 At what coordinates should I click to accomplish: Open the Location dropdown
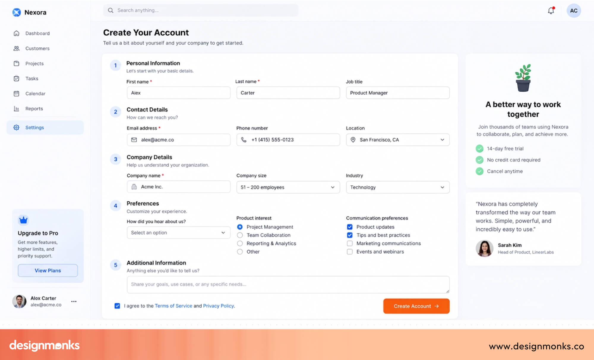398,140
